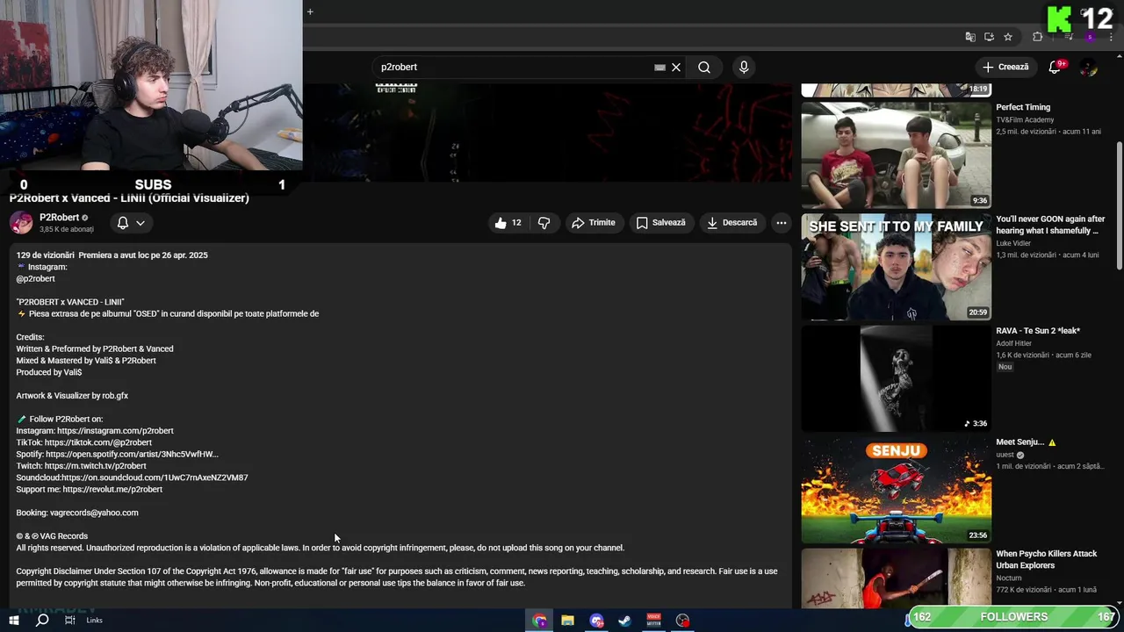Open YouTube notifications bell
Viewport: 1124px width, 632px height.
tap(1056, 68)
